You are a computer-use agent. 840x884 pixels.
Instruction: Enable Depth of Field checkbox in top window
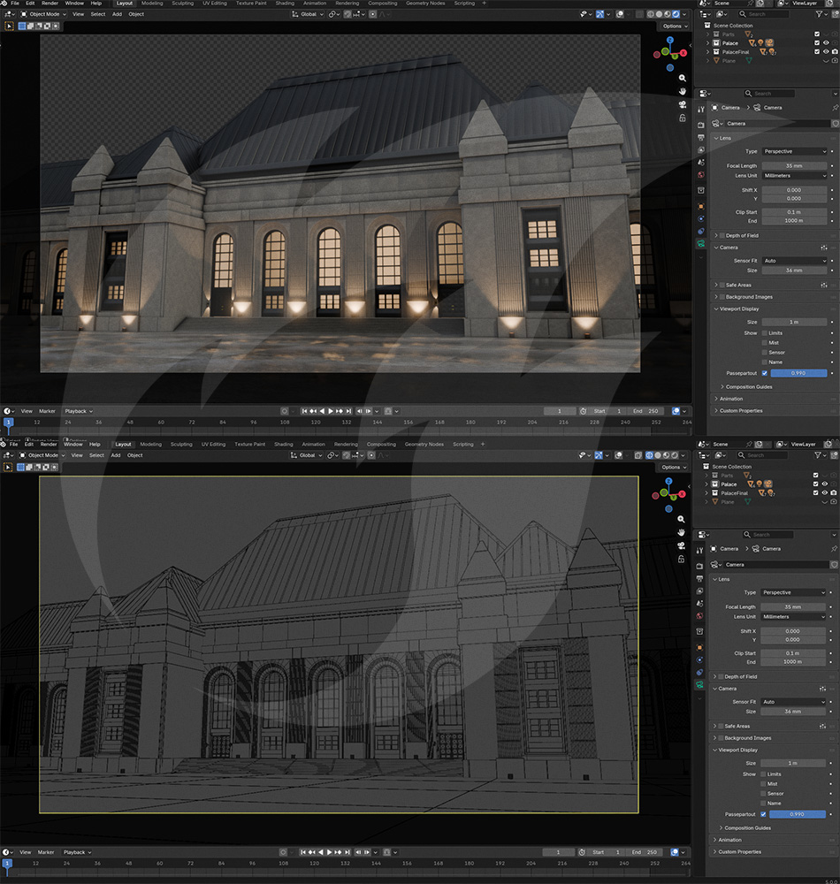[x=722, y=236]
